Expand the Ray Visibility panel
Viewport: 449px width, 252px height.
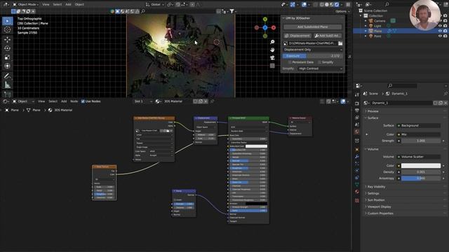376,187
